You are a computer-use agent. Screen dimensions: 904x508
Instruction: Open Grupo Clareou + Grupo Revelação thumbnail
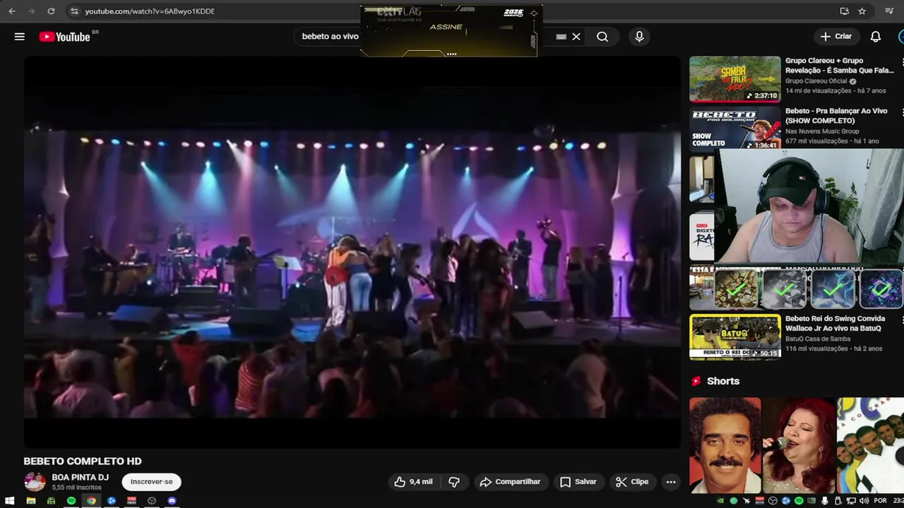click(x=735, y=79)
